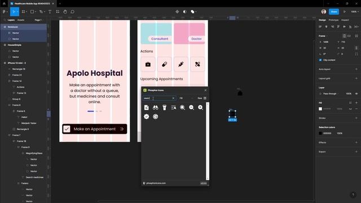Toggle constrain proportions link
361x203 pixels.
click(356, 48)
